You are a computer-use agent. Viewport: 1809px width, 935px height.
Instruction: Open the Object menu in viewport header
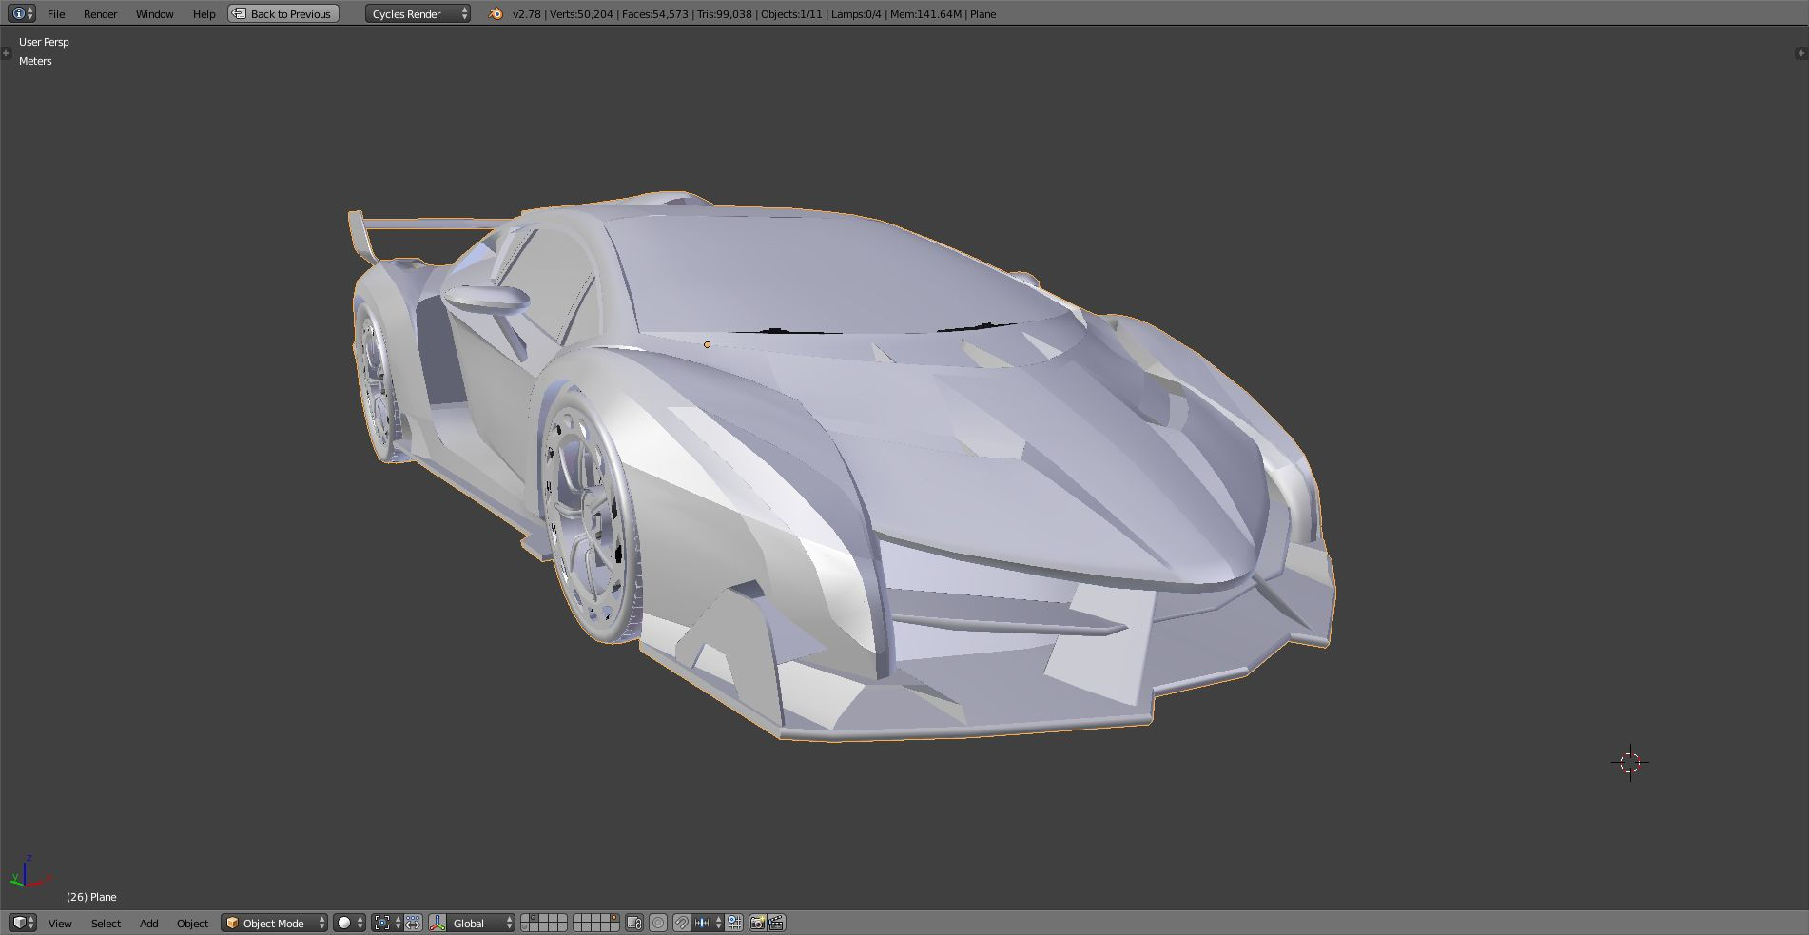click(192, 923)
